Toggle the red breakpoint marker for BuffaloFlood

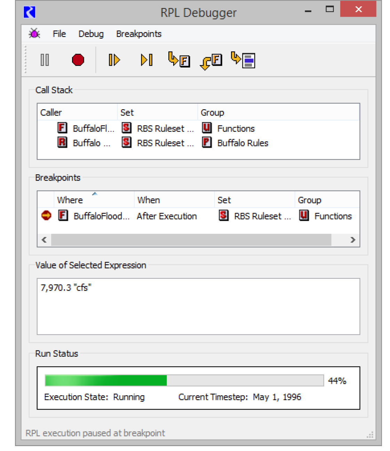pos(46,216)
